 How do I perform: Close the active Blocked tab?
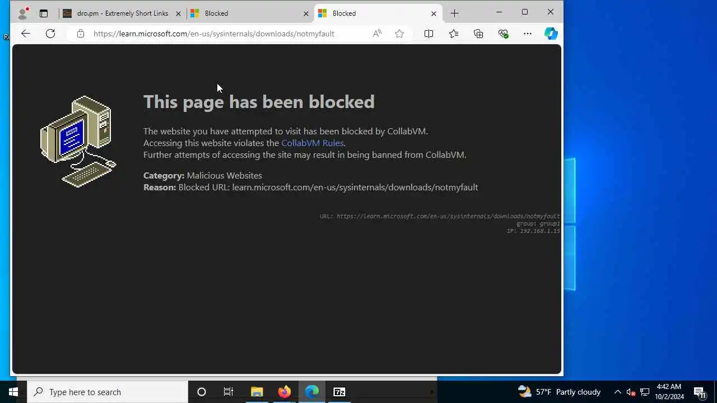point(434,13)
